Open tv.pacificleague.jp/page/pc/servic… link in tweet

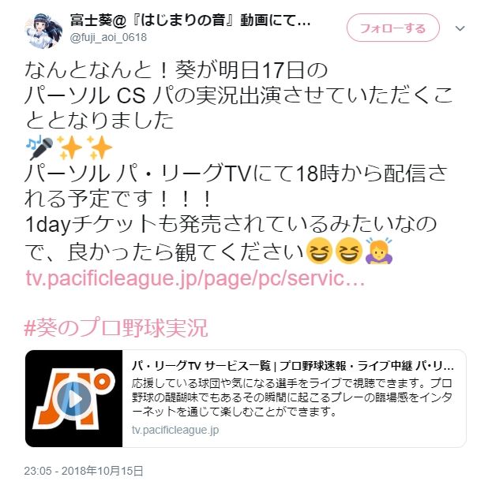(194, 278)
